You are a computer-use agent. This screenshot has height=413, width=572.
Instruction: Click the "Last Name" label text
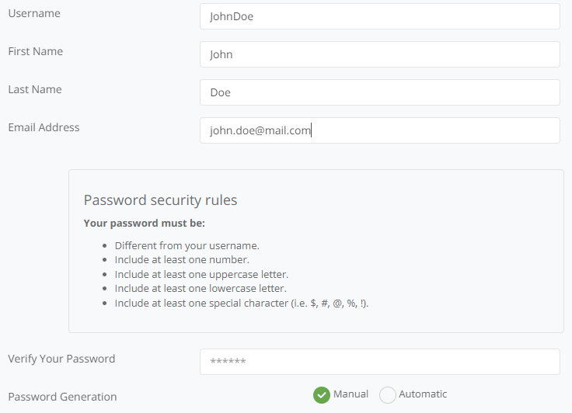pyautogui.click(x=35, y=89)
